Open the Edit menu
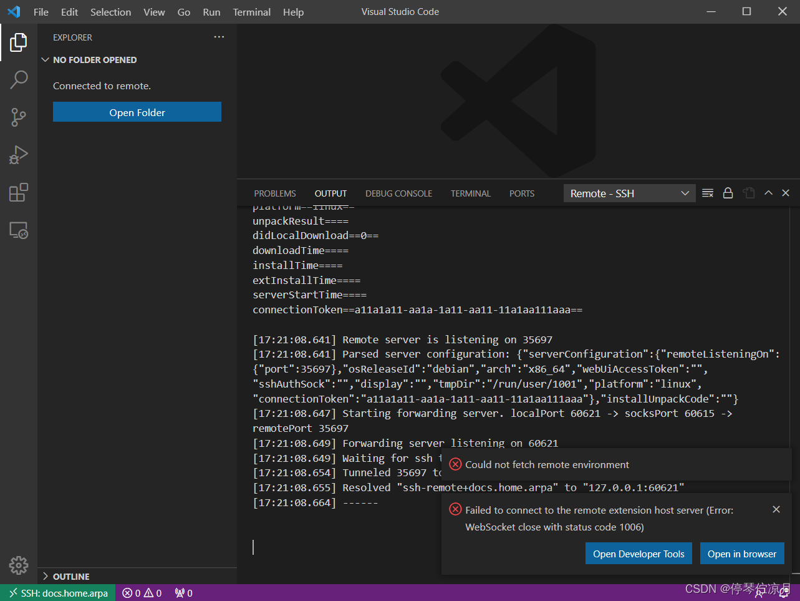 coord(69,12)
